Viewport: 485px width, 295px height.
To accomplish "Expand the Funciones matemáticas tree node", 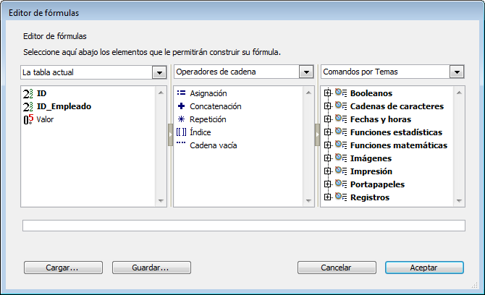I will 328,145.
